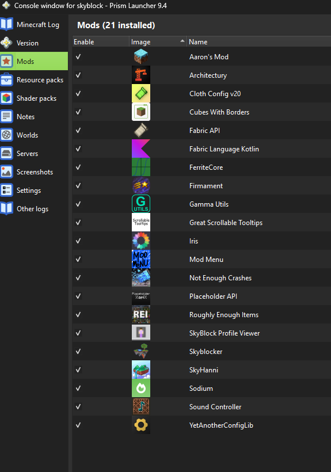Open Resource packs section
Image resolution: width=331 pixels, height=472 pixels.
[34, 80]
